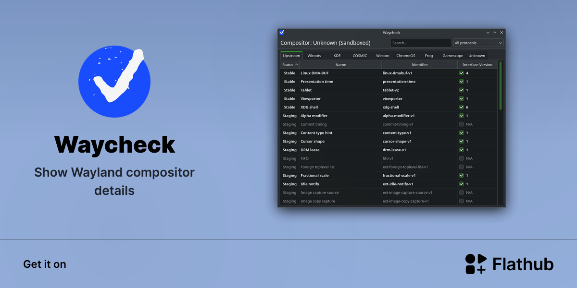577x288 pixels.
Task: Click the Interface Version column header
Action: tap(477, 65)
